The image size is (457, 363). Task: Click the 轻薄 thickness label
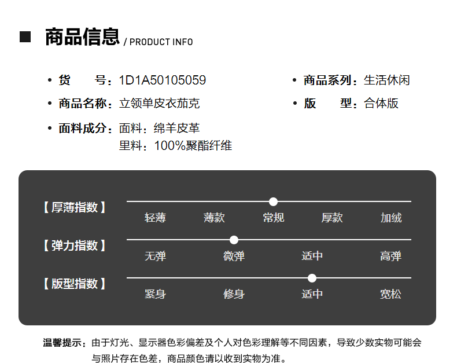click(155, 218)
